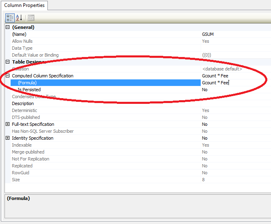Expand the Identity Specification node
Image resolution: width=271 pixels, height=224 pixels.
pos(7,138)
